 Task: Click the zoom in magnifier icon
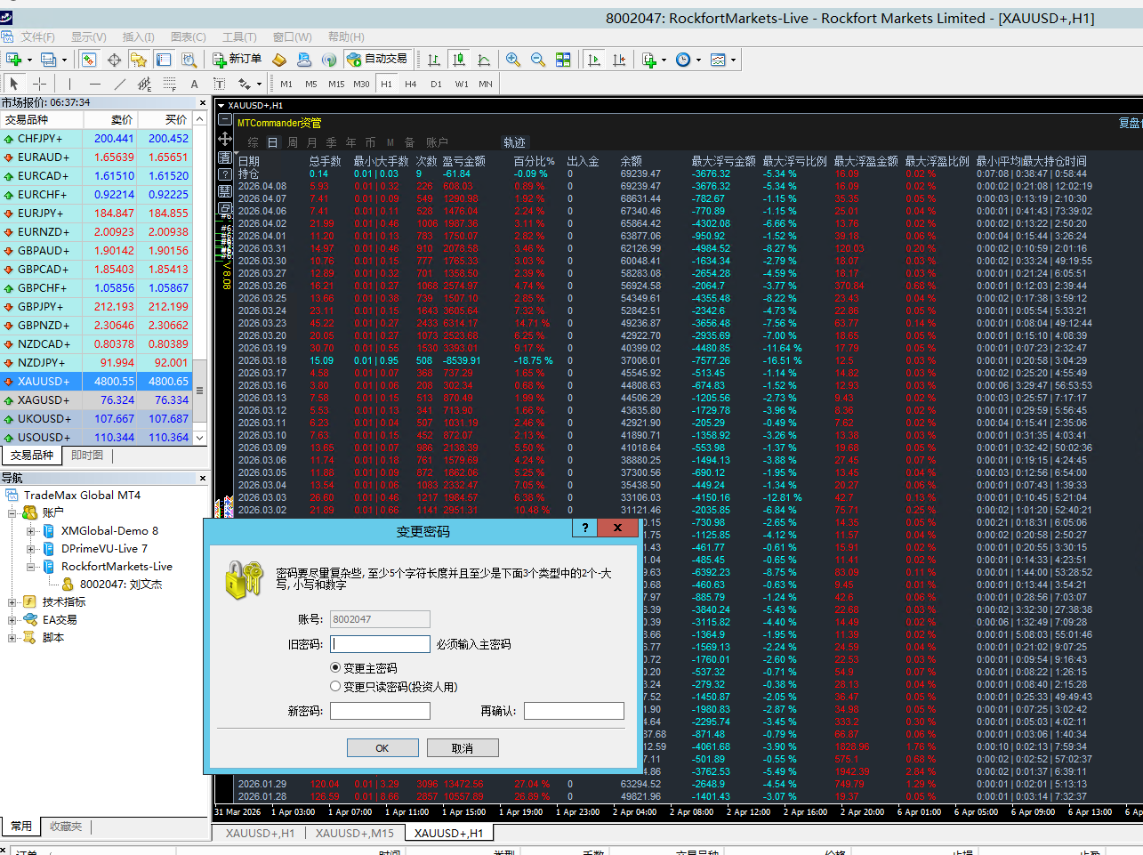coord(513,60)
